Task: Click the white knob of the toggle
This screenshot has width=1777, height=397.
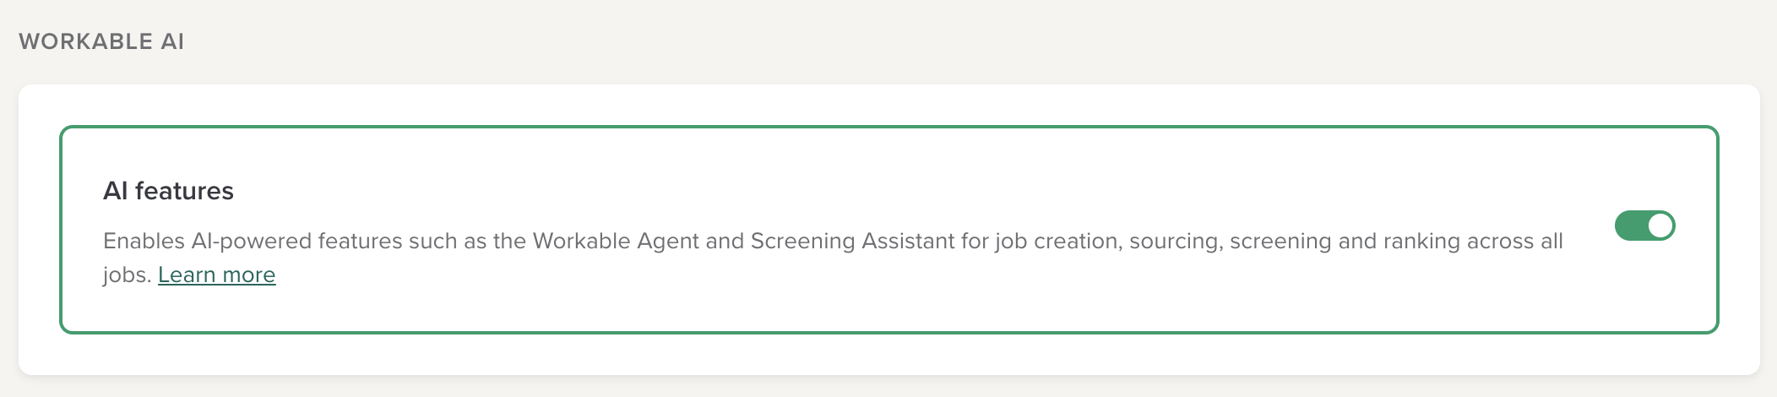Action: (1660, 226)
